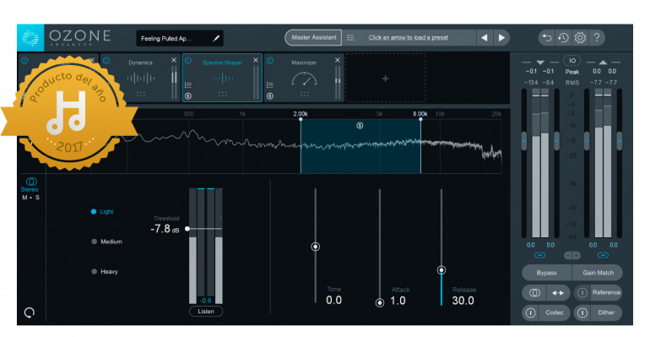Toggle the output channel link icon

point(604,255)
